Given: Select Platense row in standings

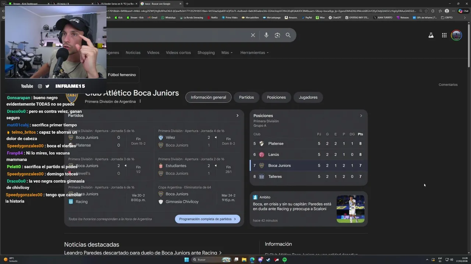Looking at the screenshot, I should pyautogui.click(x=308, y=143).
